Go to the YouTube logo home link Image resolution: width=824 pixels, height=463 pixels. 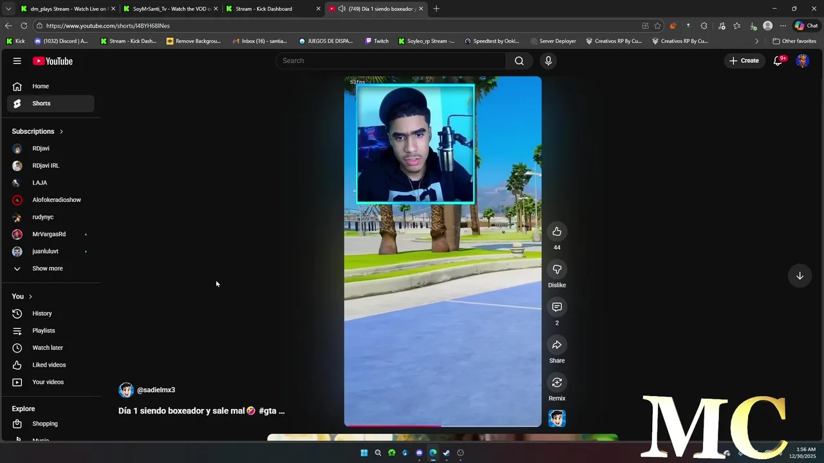[x=53, y=61]
